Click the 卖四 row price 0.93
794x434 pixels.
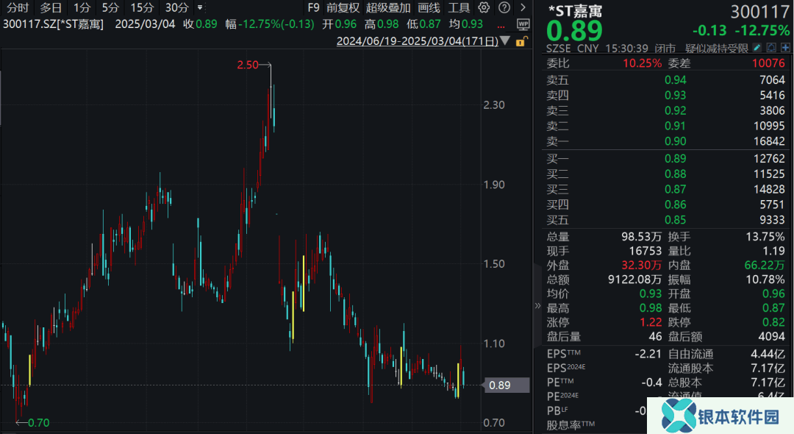click(676, 95)
